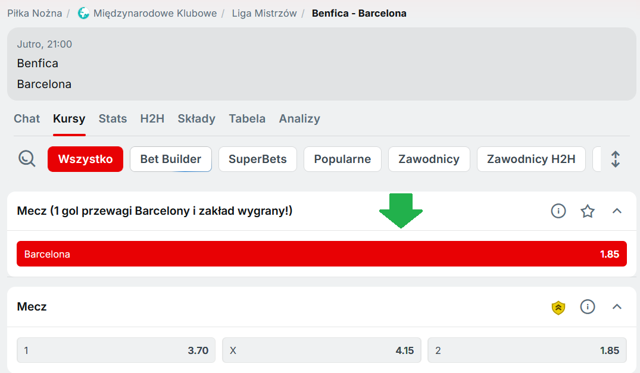Collapse the Mecz market section
This screenshot has width=640, height=373.
tap(617, 307)
